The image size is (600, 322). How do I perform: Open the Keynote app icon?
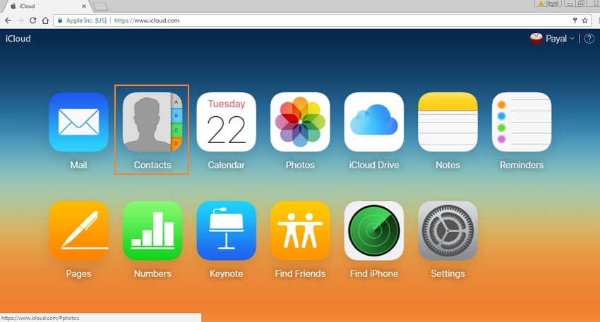226,230
